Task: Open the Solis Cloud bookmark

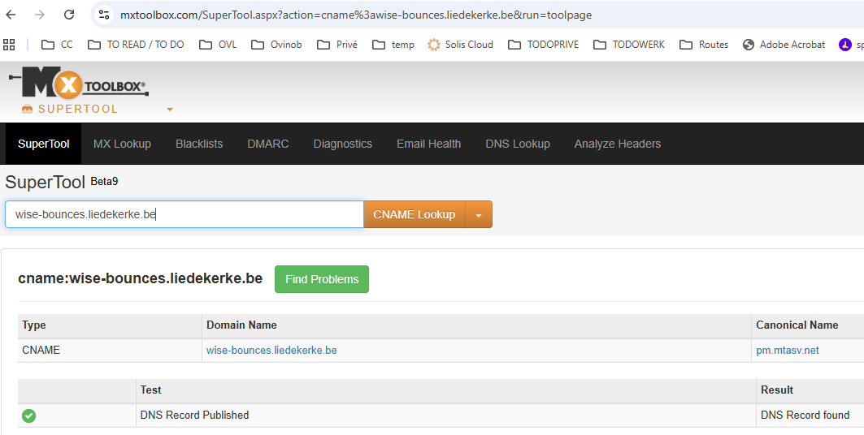Action: [460, 45]
